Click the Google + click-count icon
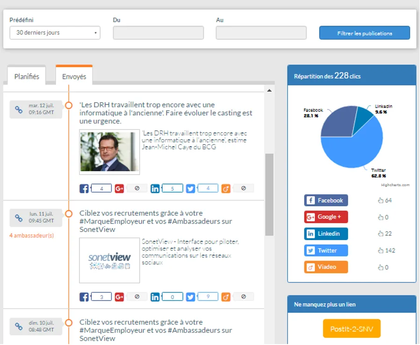This screenshot has height=345, width=420. coord(381,217)
